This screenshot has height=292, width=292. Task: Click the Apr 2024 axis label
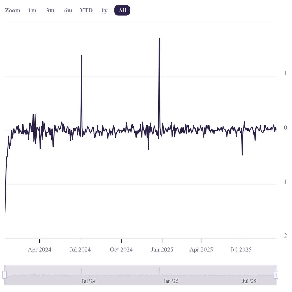click(x=39, y=250)
